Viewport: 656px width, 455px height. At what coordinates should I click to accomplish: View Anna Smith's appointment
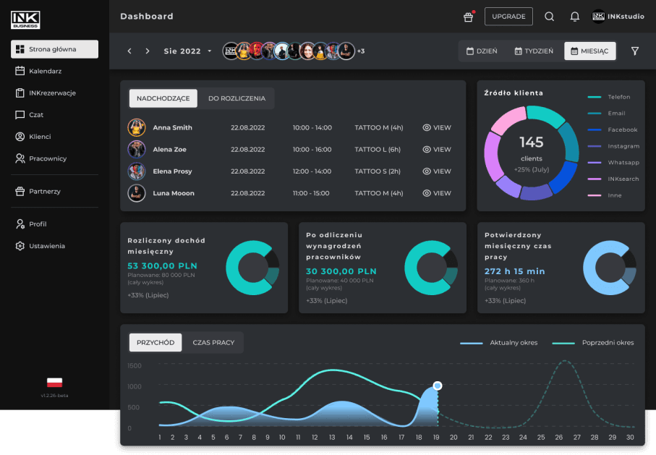[x=437, y=127]
